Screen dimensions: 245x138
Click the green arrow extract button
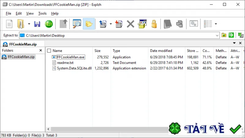231,35
